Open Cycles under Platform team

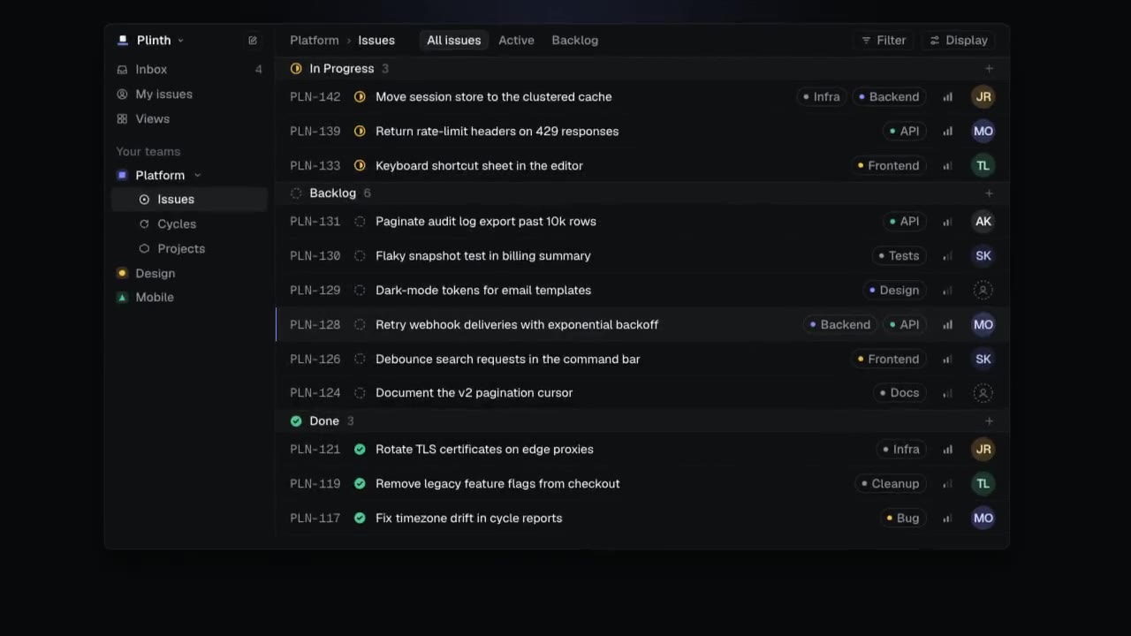[x=189, y=224]
